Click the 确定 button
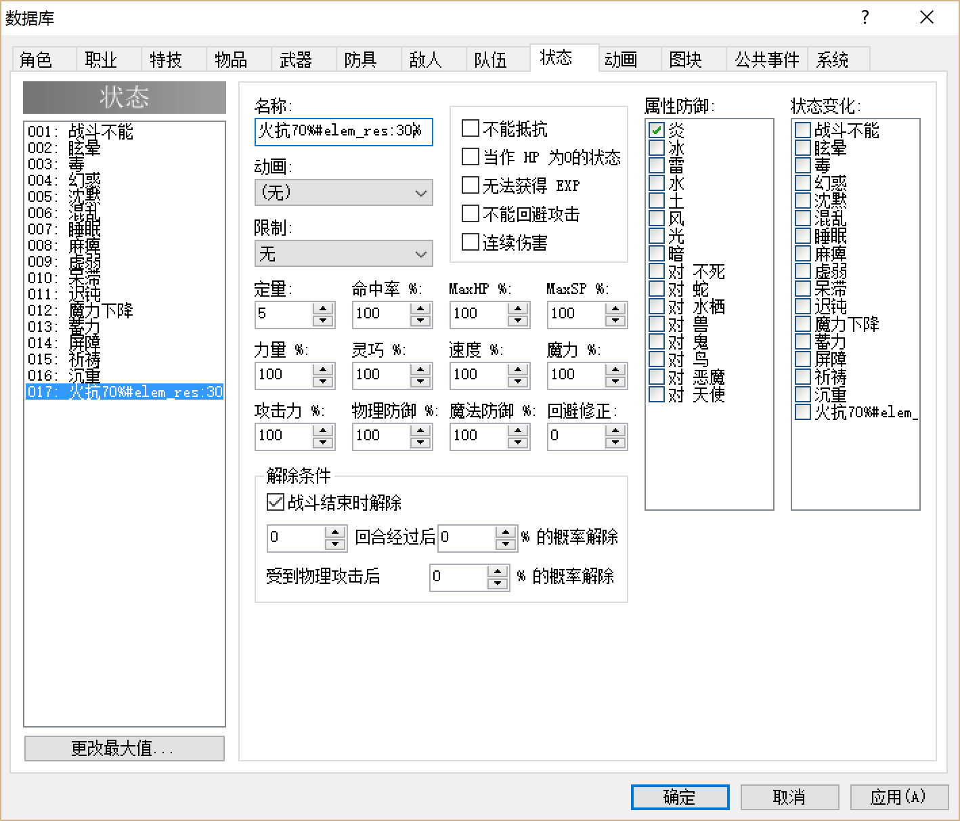The image size is (960, 821). (x=680, y=797)
